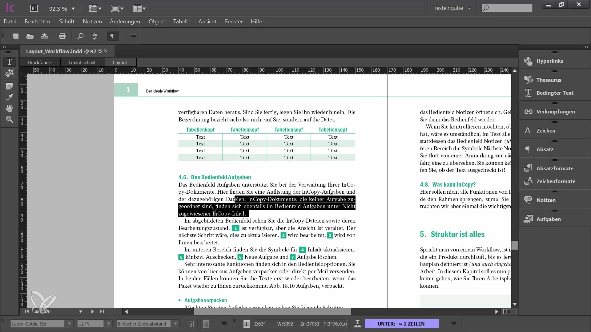Create a new document with the toolbar icon
The height and width of the screenshot is (332, 591).
tap(15, 36)
